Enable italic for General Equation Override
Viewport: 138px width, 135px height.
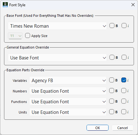pos(124,57)
